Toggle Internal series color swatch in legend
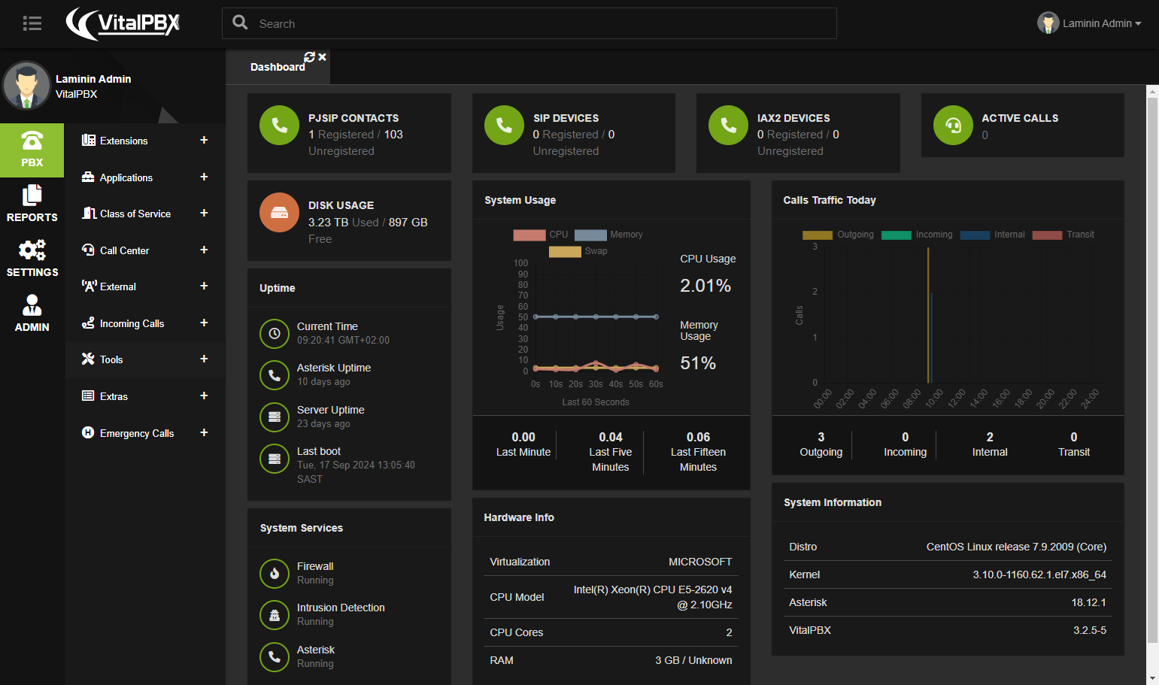The width and height of the screenshot is (1159, 685). tap(975, 235)
